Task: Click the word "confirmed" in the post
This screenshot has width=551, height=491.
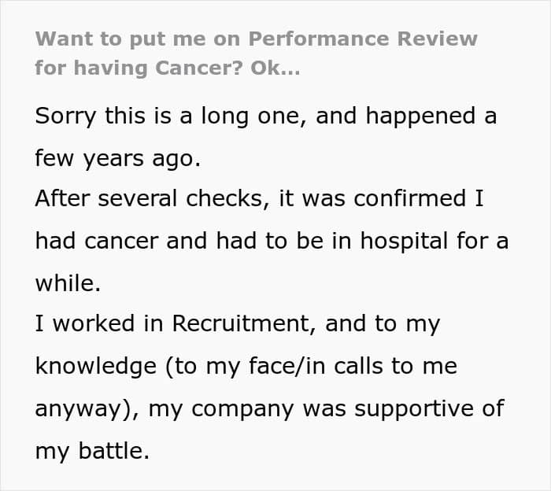Action: 410,198
